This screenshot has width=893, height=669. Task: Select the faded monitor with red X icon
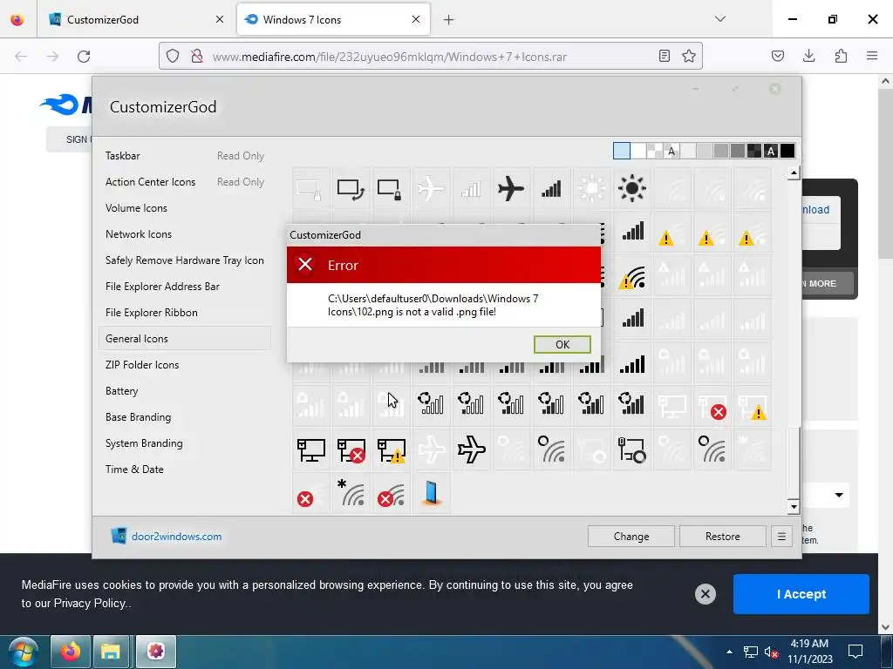tap(712, 407)
